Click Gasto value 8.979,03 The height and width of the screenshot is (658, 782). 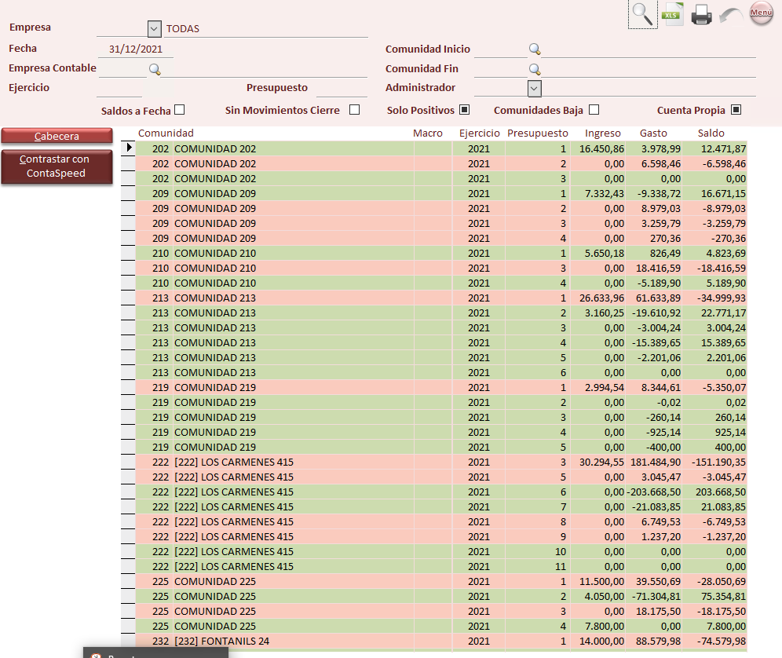click(661, 209)
